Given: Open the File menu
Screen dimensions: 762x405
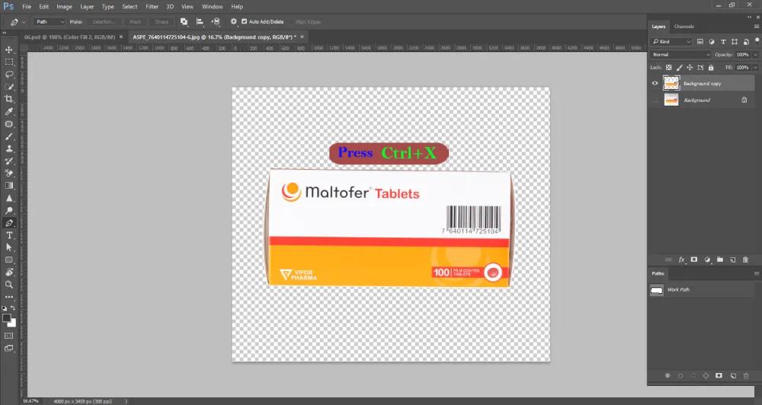Looking at the screenshot, I should click(27, 6).
